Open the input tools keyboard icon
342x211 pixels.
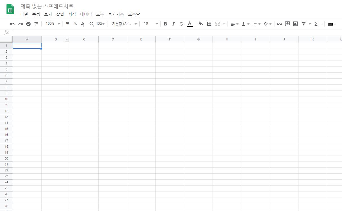click(x=330, y=24)
